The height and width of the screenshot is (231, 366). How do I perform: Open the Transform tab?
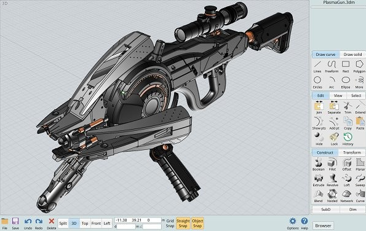[x=352, y=152]
